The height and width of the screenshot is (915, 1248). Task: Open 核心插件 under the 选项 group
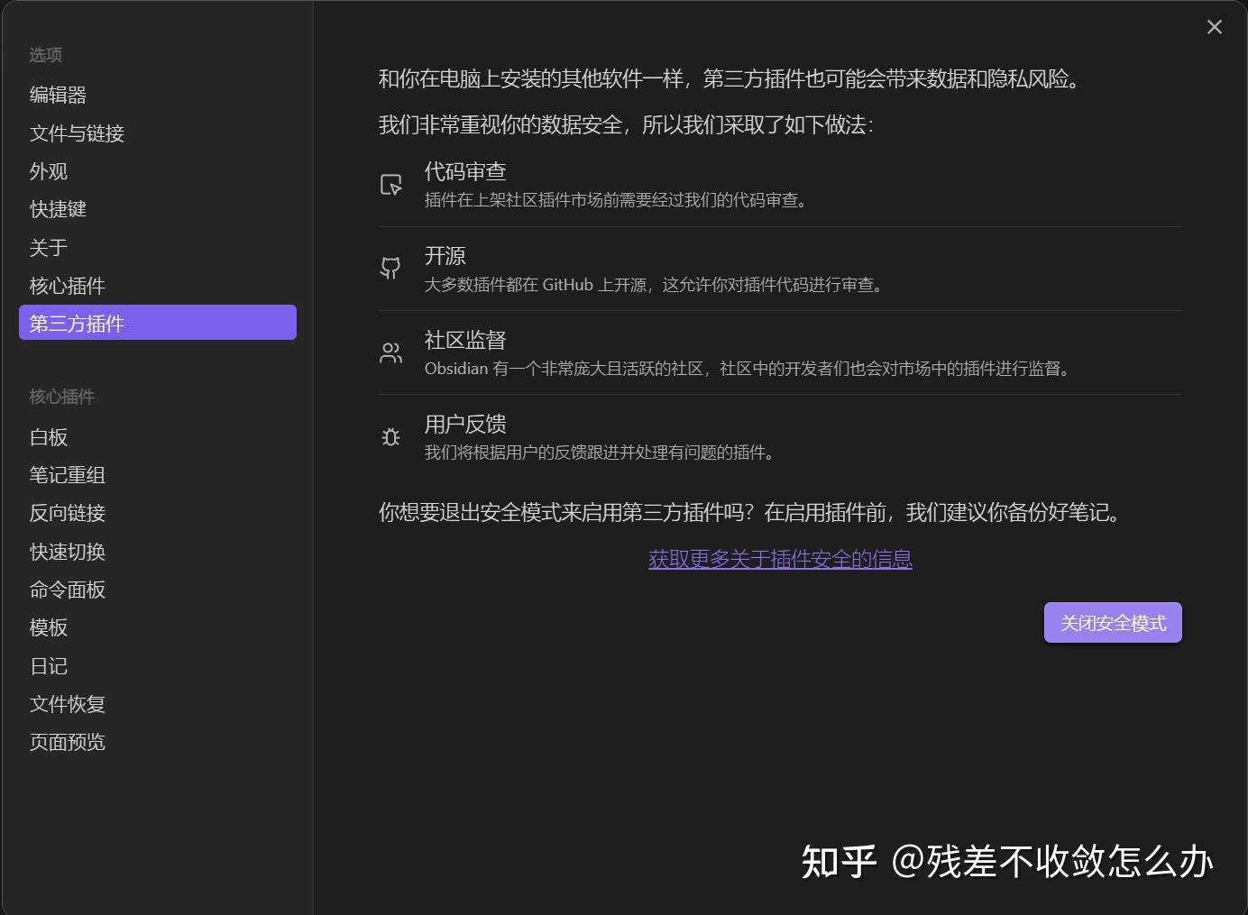[158, 286]
